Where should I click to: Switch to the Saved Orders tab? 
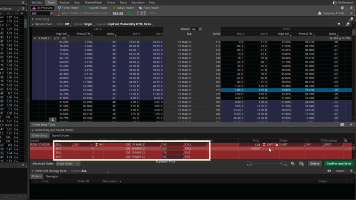[60, 136]
